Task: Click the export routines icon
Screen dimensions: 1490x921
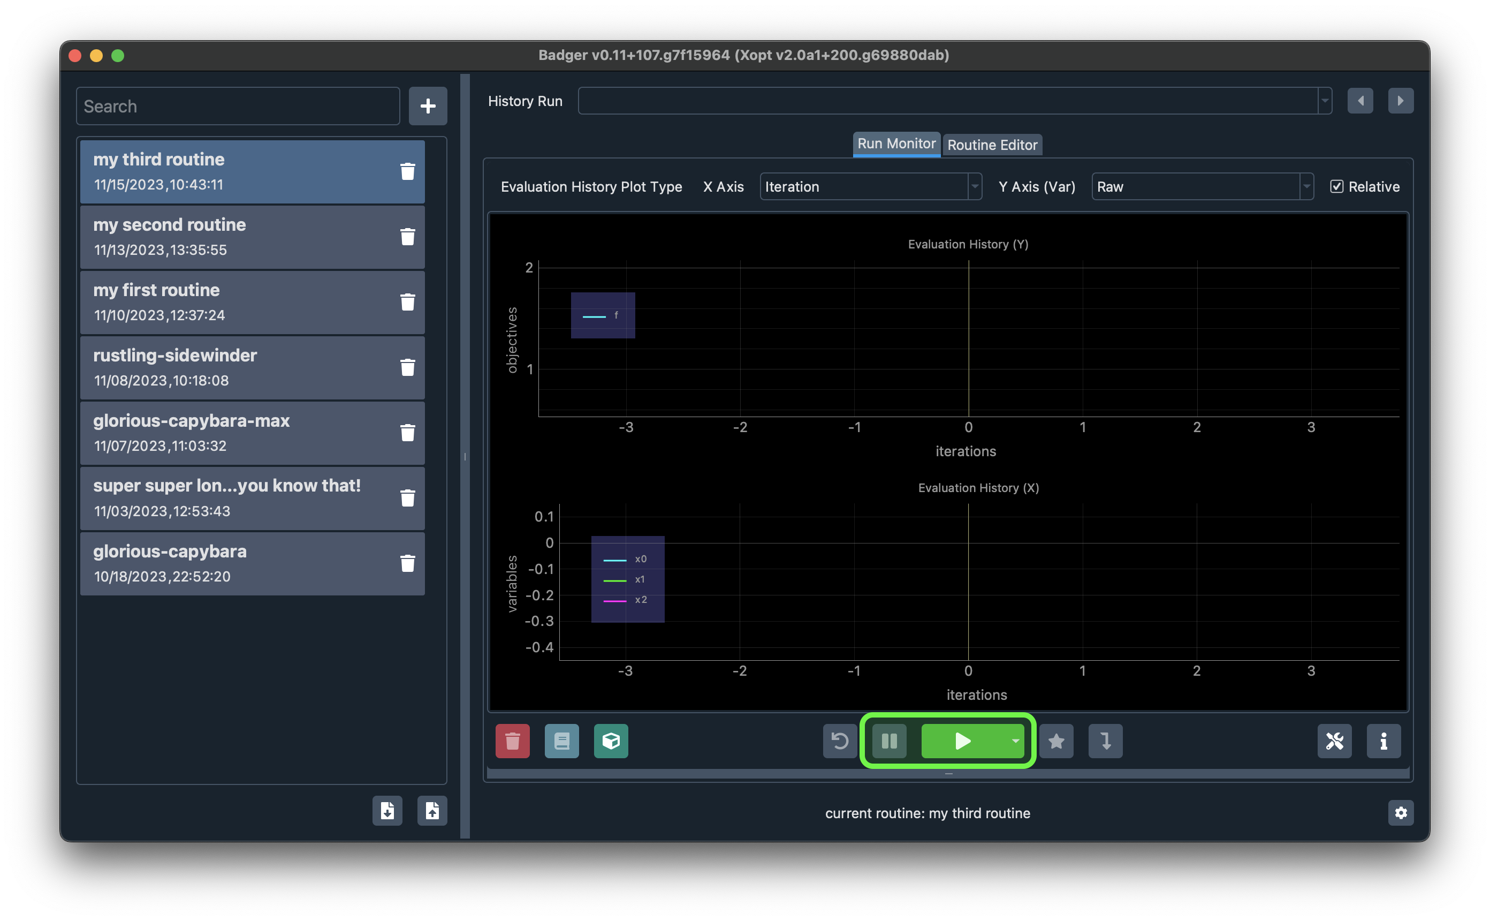Action: point(387,811)
